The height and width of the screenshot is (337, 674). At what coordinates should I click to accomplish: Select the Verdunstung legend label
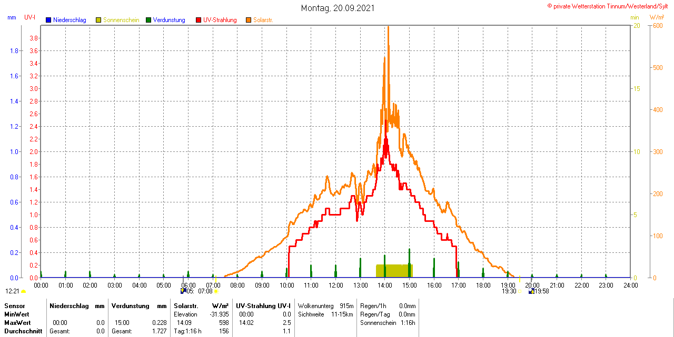(x=169, y=20)
